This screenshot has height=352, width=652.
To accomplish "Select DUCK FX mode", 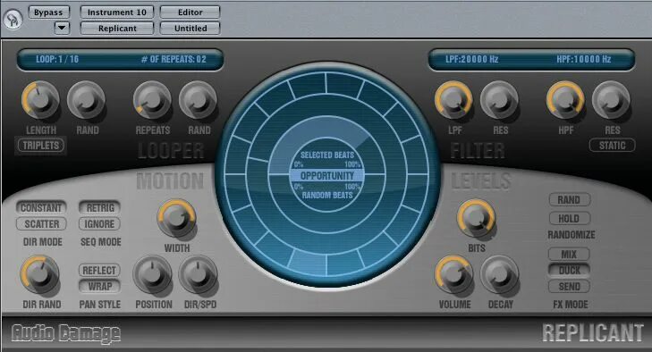I will [569, 270].
